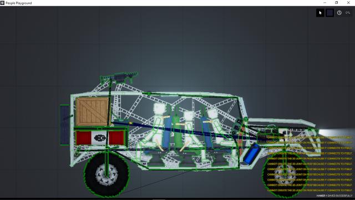Click the People Playground app icon in title bar
The width and height of the screenshot is (355, 200).
(2, 3)
